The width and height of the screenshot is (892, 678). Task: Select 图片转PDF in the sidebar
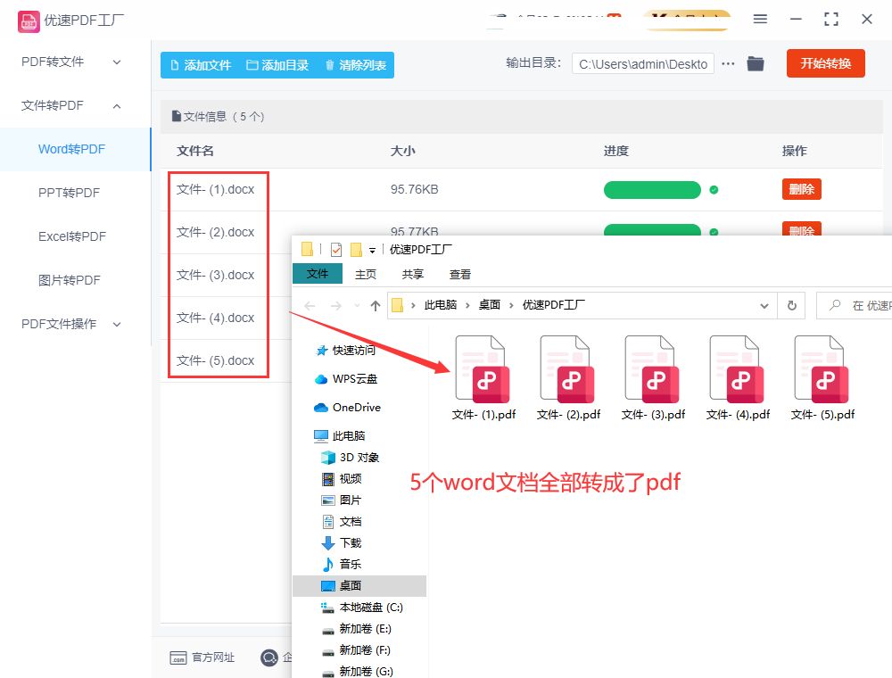click(70, 280)
